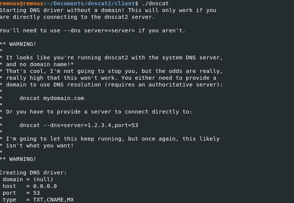Click the "dnscat mydomain.com" example line
The width and height of the screenshot is (294, 203).
click(x=52, y=98)
